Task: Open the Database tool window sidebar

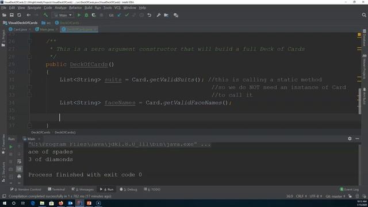Action: 364,37
